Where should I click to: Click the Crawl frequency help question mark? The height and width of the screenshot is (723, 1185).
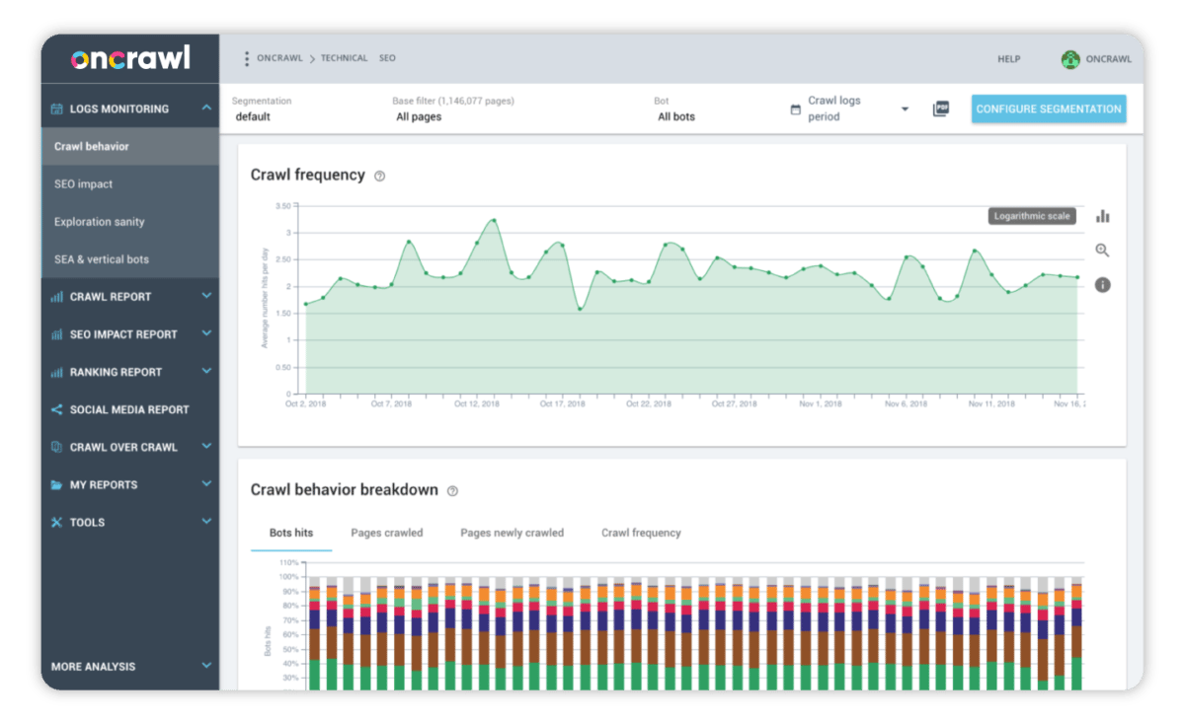click(379, 176)
